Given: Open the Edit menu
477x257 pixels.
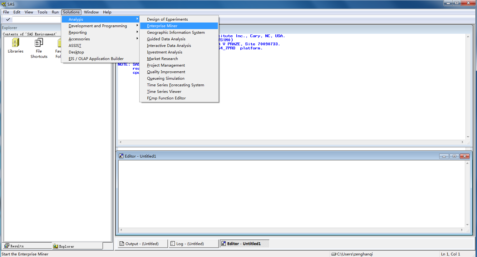Looking at the screenshot, I should (x=17, y=12).
